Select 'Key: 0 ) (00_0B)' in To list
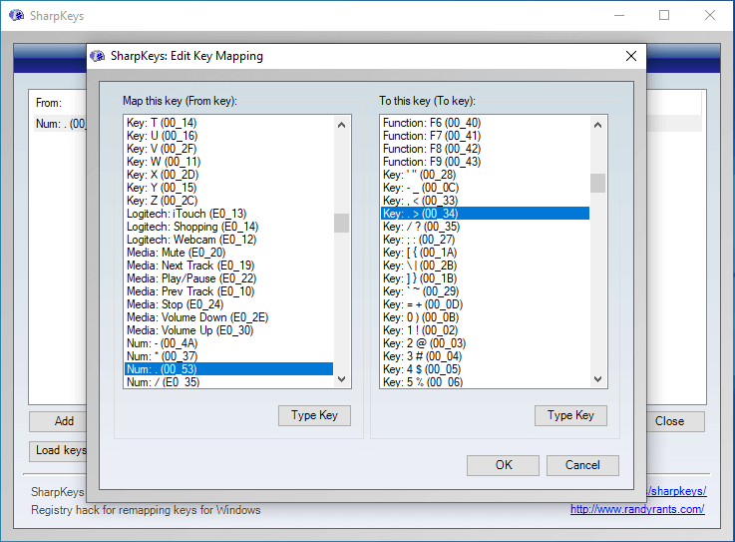Screen dimensions: 735x542 coord(485,317)
